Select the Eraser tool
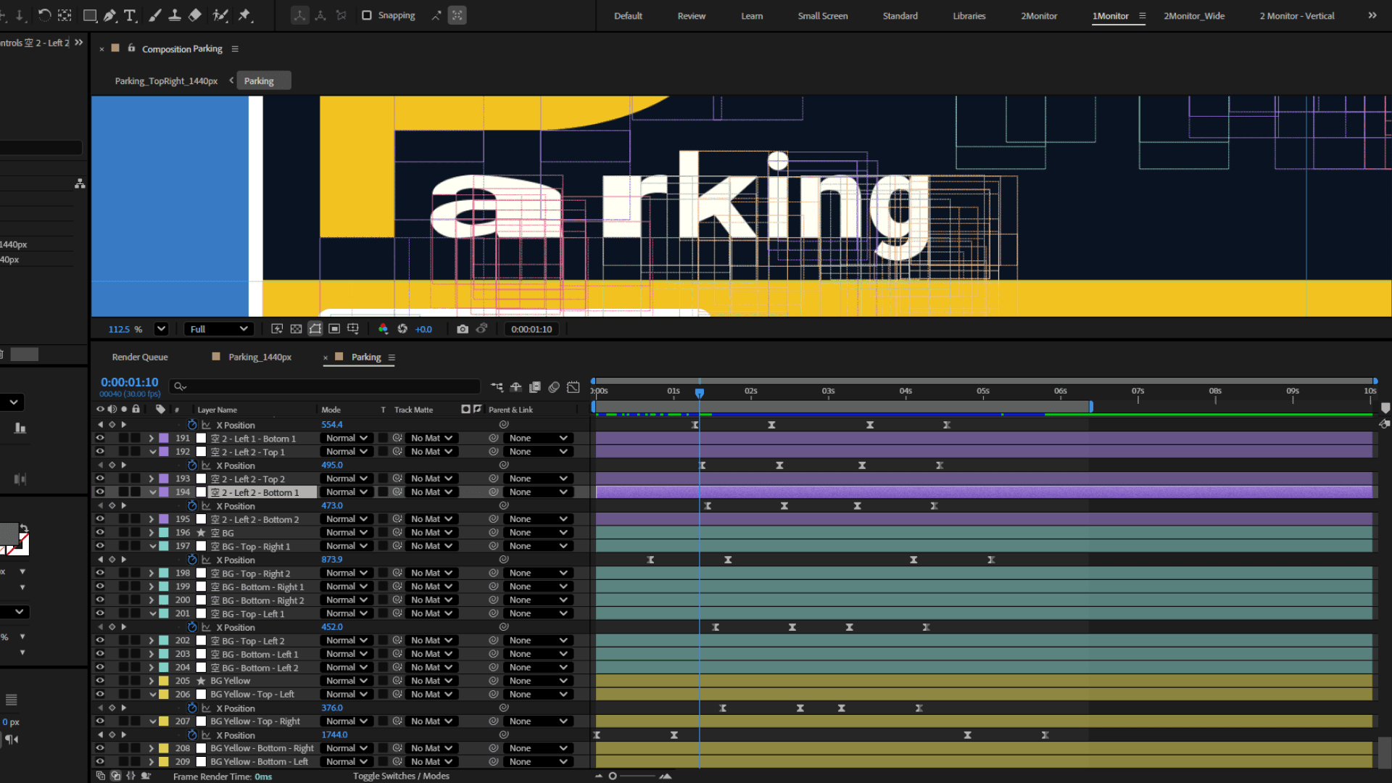Viewport: 1392px width, 783px height. coord(195,15)
